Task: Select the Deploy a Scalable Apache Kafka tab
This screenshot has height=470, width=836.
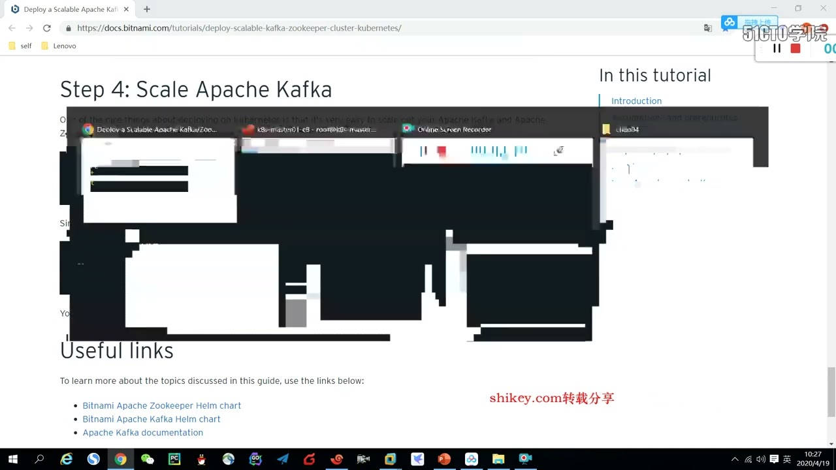Action: [69, 9]
